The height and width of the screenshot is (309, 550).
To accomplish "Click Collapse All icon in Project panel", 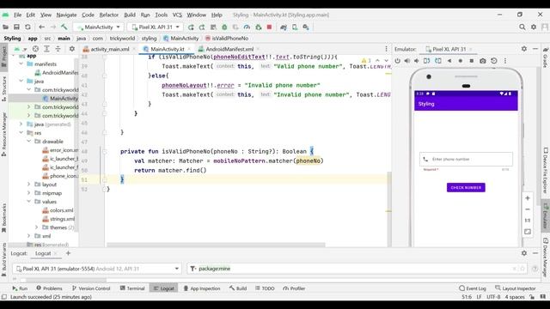I will [58, 49].
